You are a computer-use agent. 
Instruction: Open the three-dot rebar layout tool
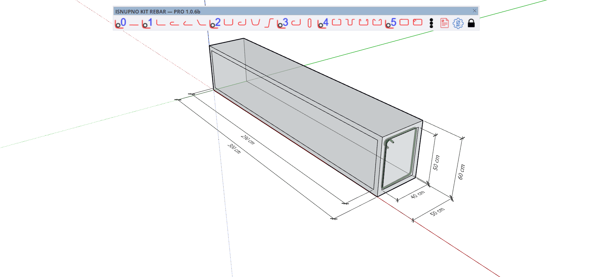(431, 23)
